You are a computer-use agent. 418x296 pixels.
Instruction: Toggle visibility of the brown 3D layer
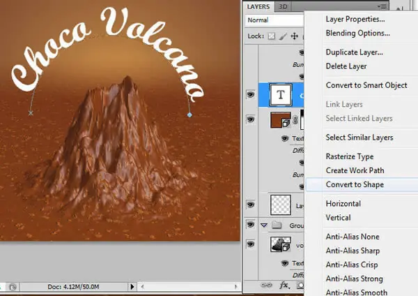coord(250,119)
